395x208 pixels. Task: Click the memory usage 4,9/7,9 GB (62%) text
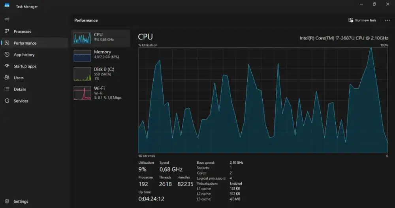pyautogui.click(x=106, y=57)
